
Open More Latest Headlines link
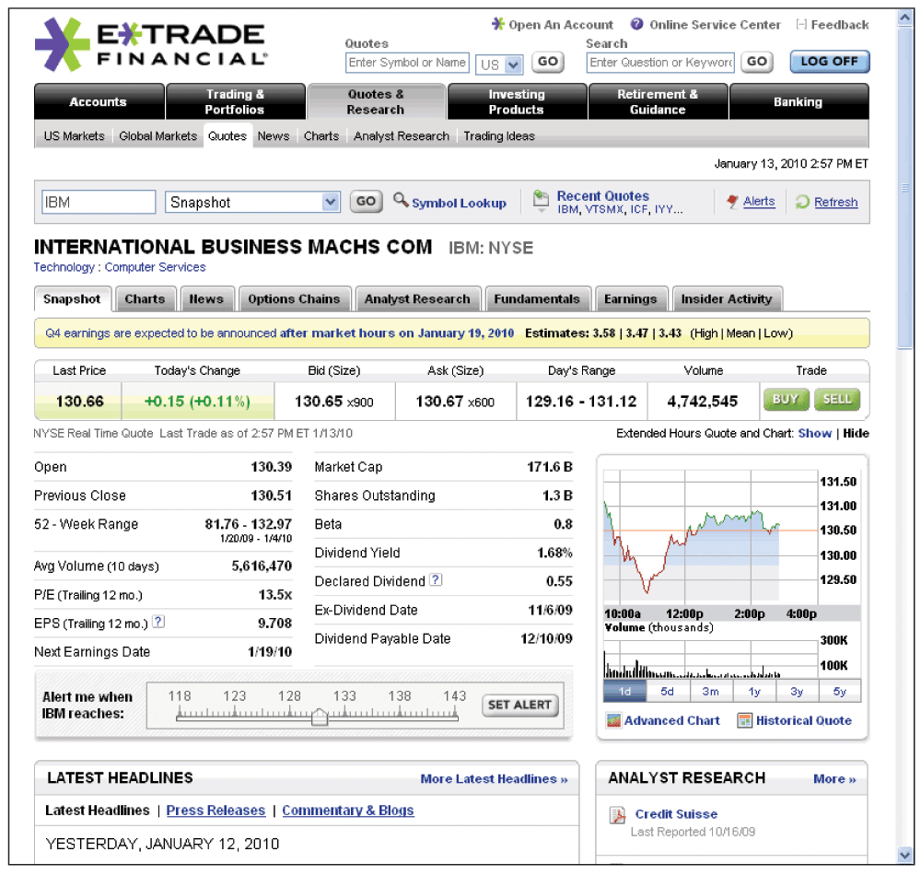click(x=494, y=779)
